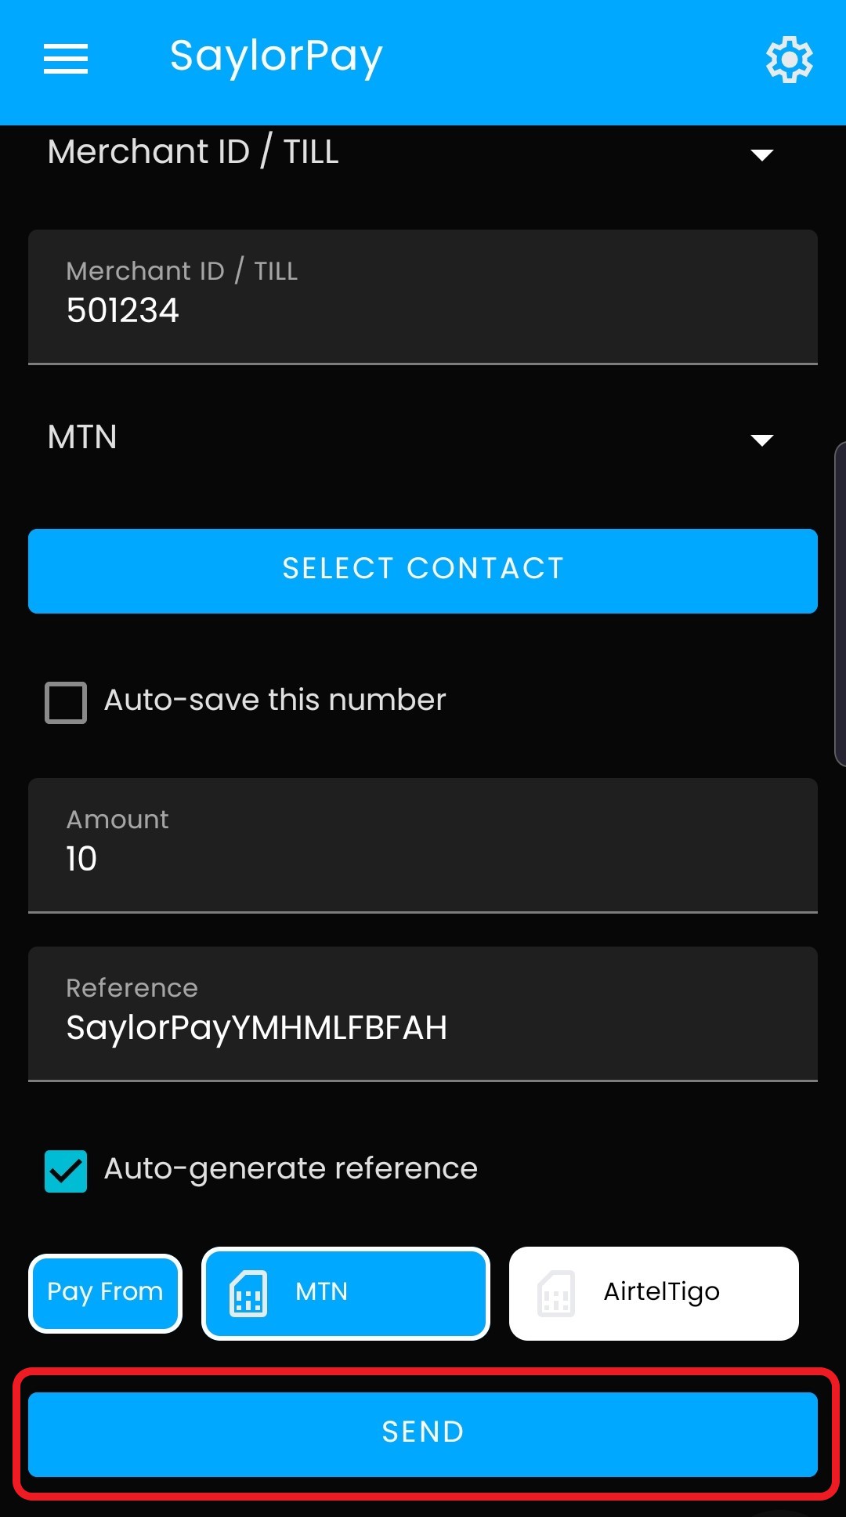The height and width of the screenshot is (1517, 846).
Task: Select AirtelTigo as the pay-from SIM
Action: (653, 1293)
